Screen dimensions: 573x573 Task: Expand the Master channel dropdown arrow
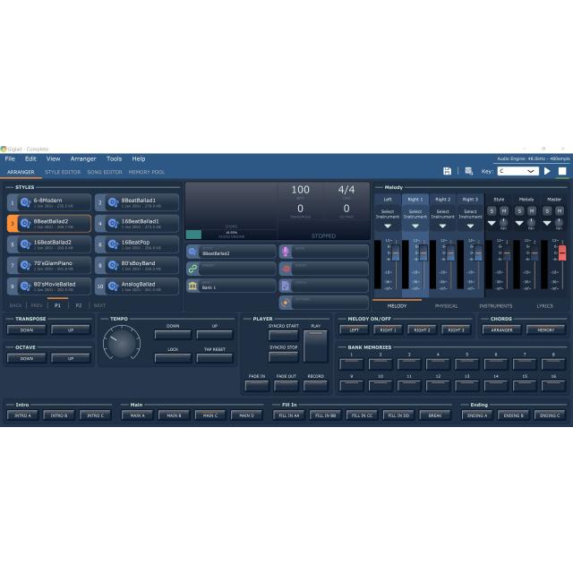coord(547,223)
